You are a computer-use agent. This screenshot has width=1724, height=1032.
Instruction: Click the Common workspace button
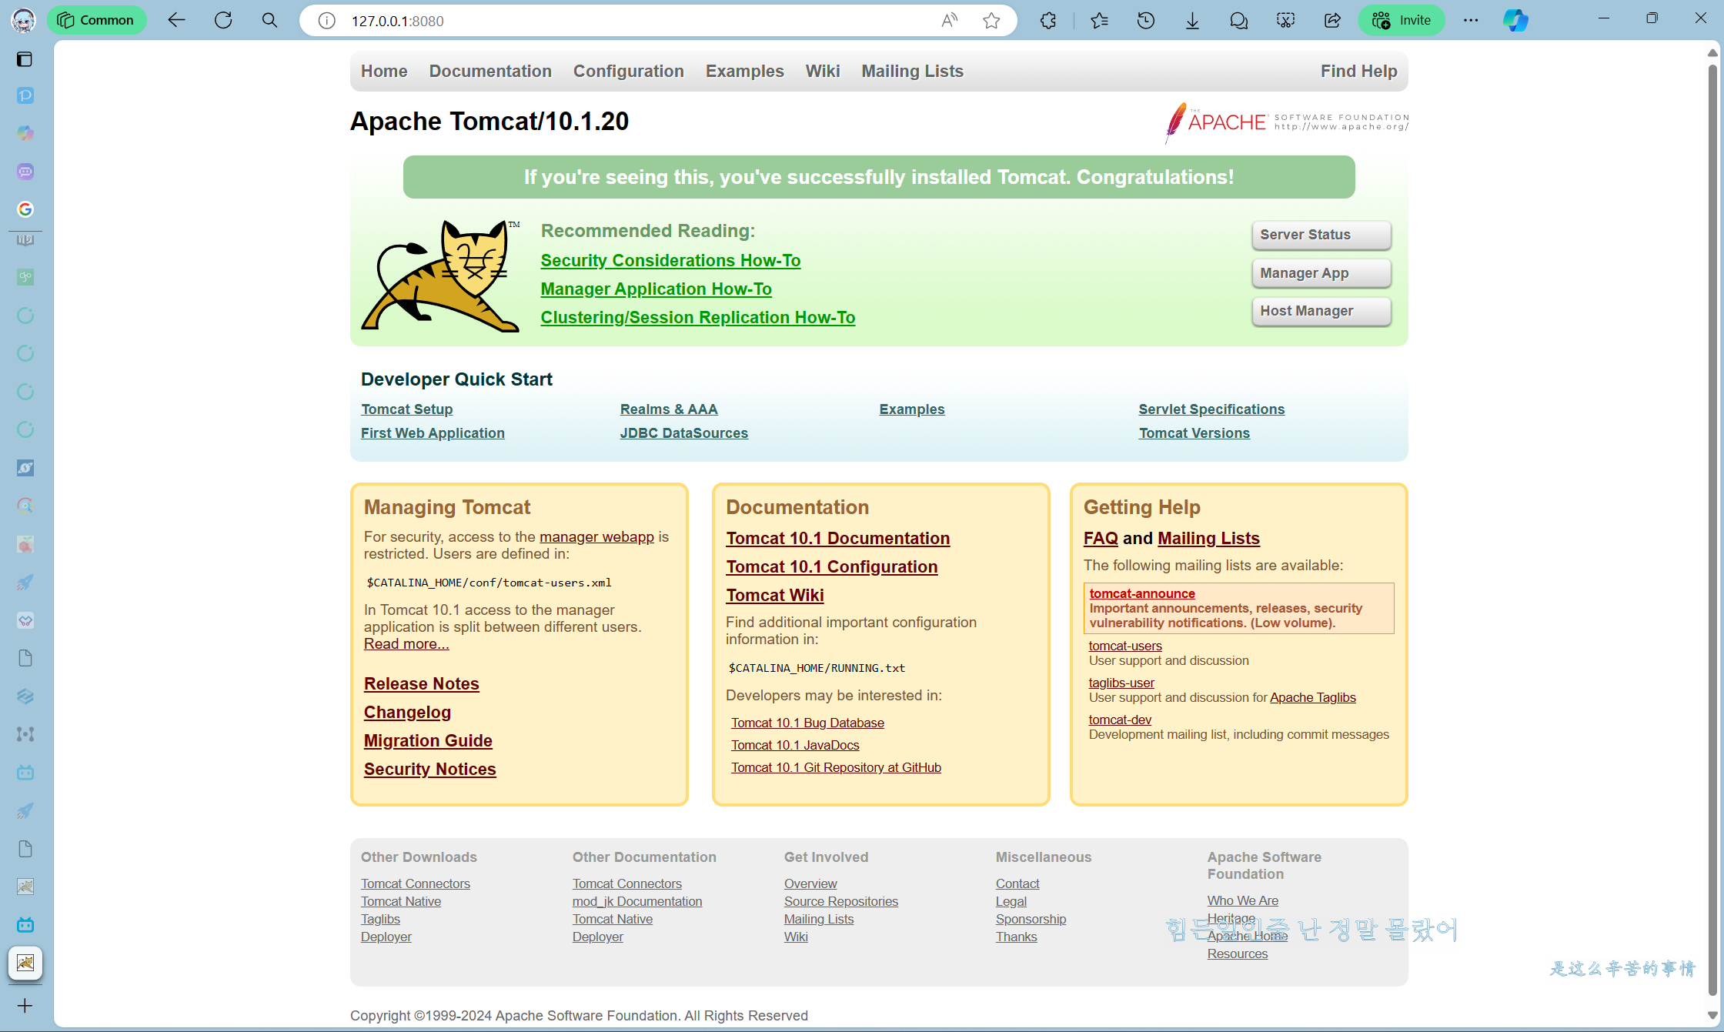pyautogui.click(x=96, y=20)
